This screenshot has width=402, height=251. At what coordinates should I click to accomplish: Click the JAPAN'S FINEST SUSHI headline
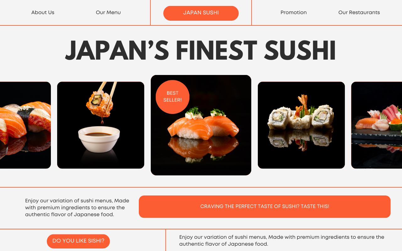tap(201, 51)
